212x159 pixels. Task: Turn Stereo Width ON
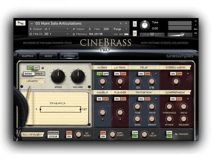tap(173, 74)
